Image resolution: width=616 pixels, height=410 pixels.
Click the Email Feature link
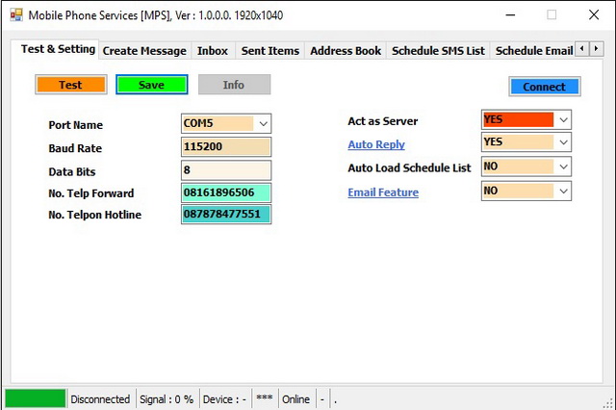pos(383,192)
